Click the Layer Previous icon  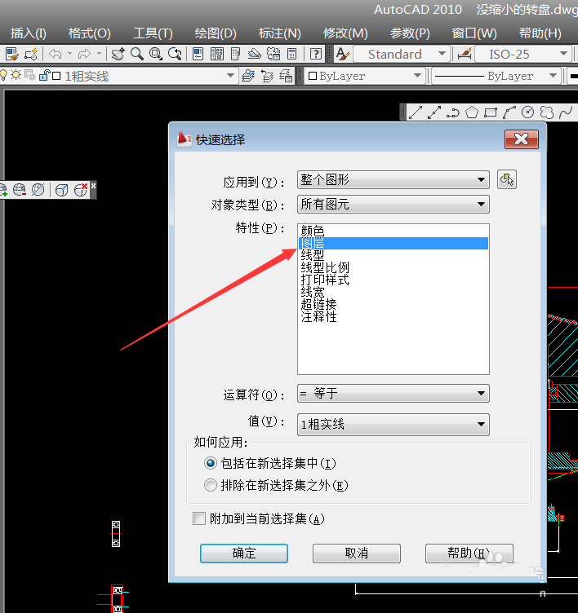[267, 76]
